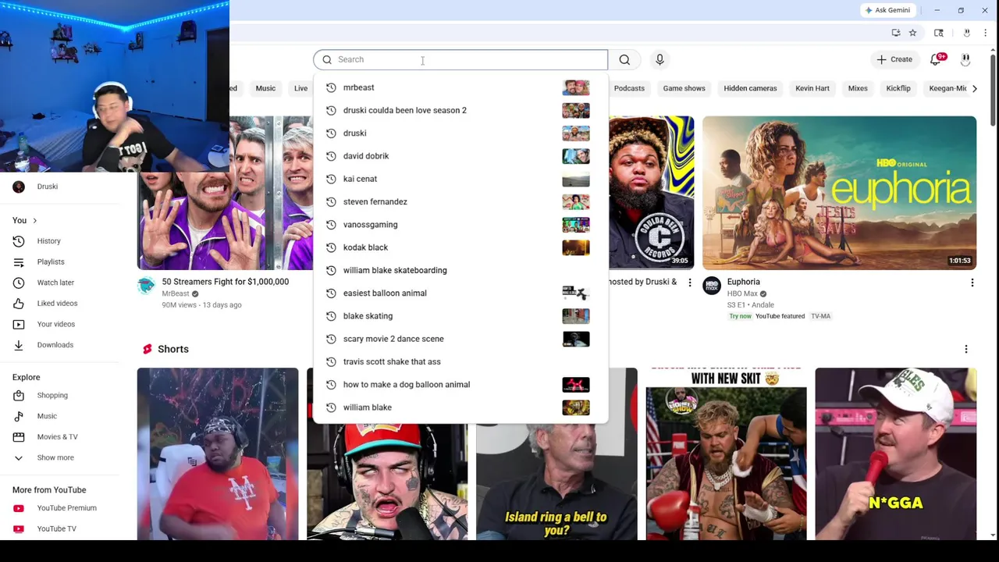This screenshot has width=999, height=562.
Task: Open YouTube Premium link
Action: (59, 508)
